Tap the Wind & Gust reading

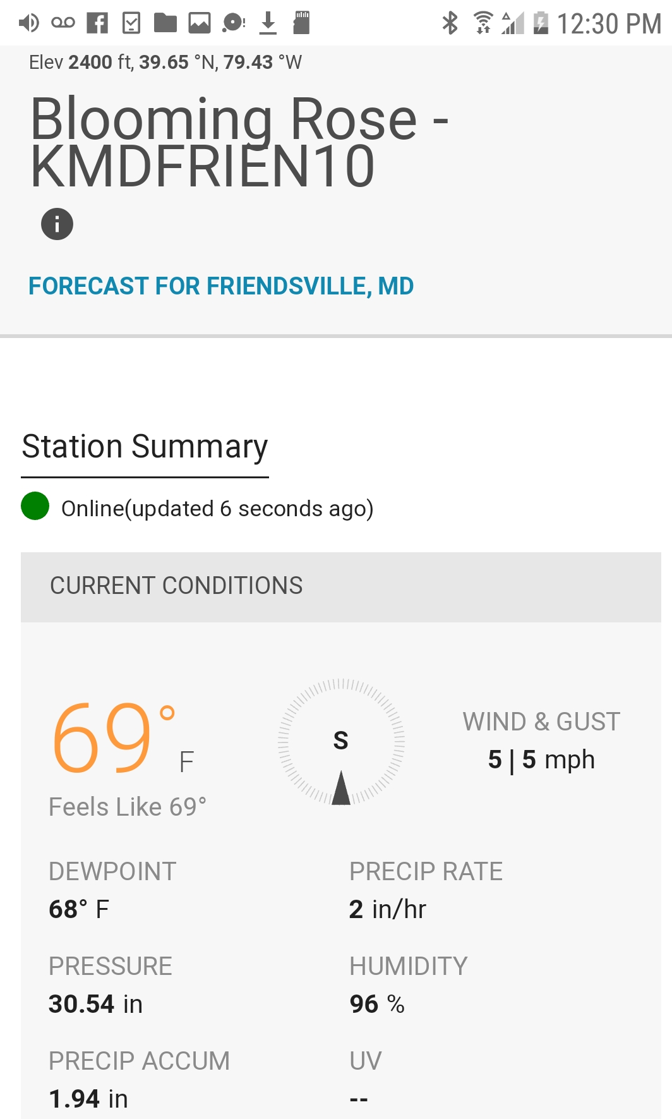(541, 759)
